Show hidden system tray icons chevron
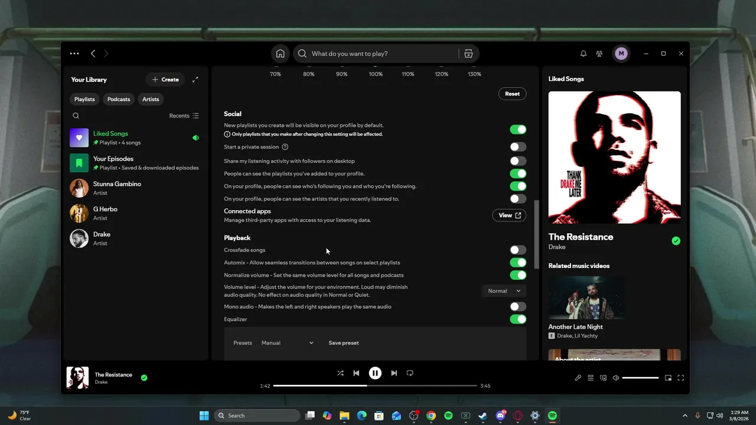The width and height of the screenshot is (756, 425). [x=685, y=416]
